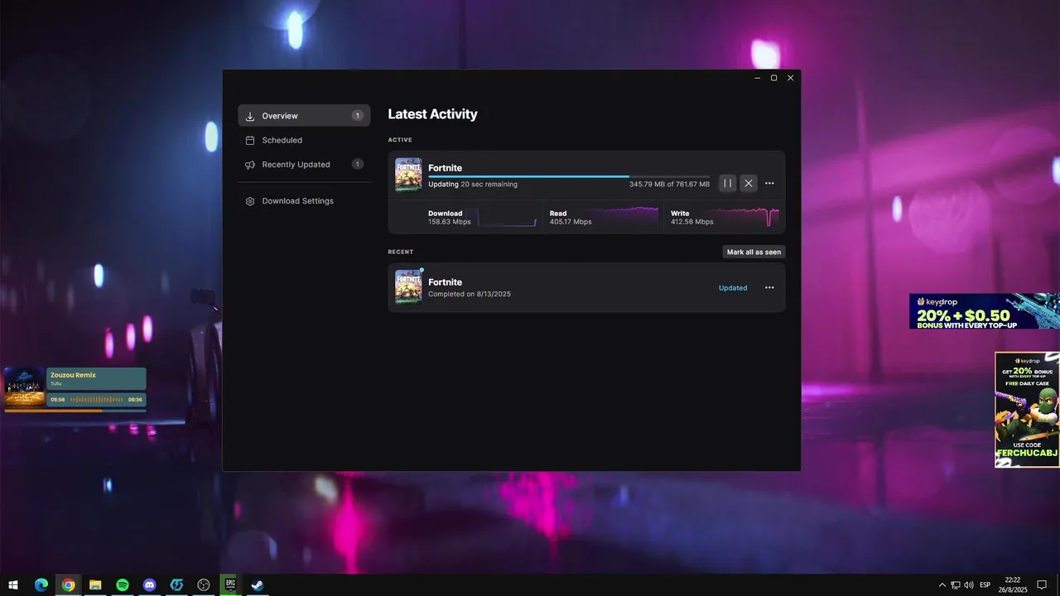Viewport: 1060px width, 596px height.
Task: Maximize the Epic downloads window
Action: click(773, 78)
